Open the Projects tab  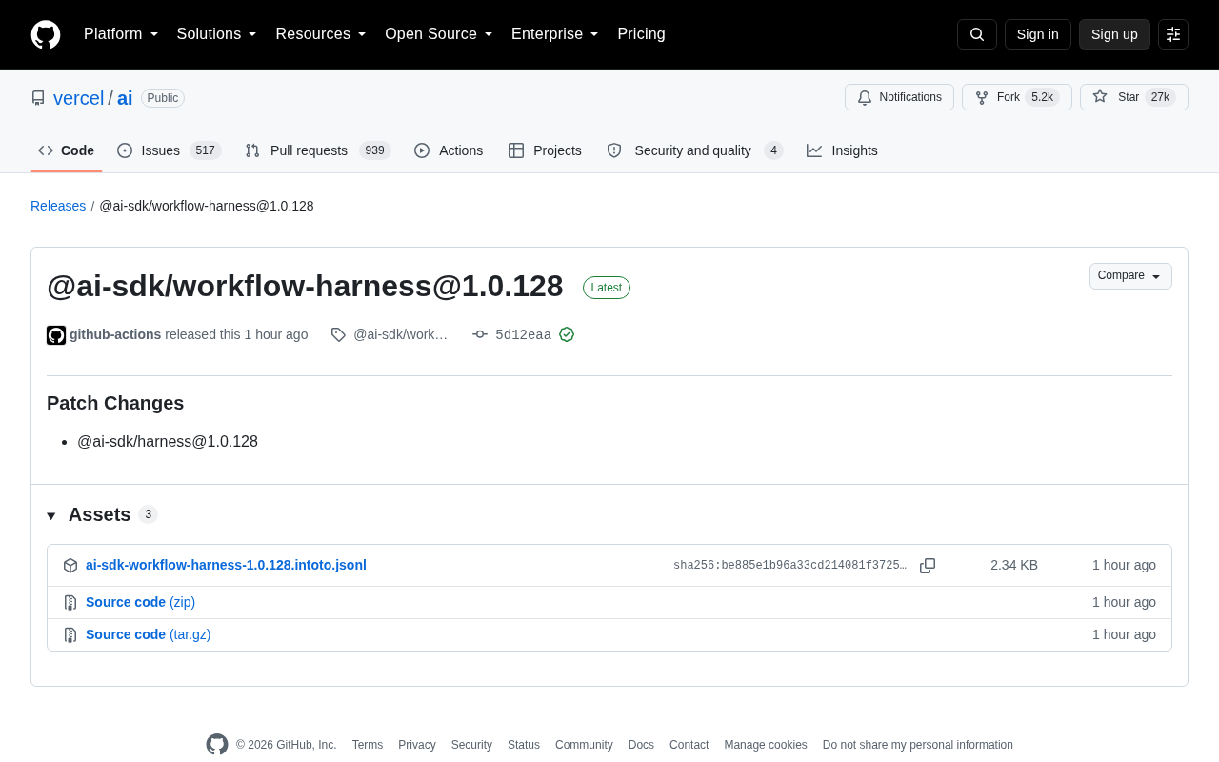pos(545,150)
